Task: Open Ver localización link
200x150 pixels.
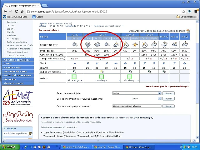Action: pyautogui.click(x=113, y=26)
